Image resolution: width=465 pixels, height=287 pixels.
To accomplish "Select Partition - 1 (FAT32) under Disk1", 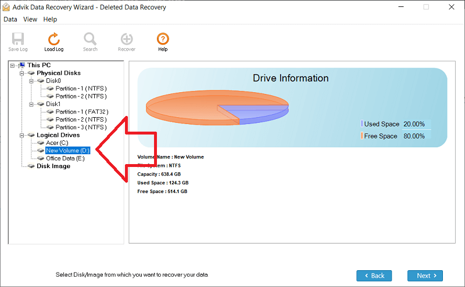I will coord(82,112).
